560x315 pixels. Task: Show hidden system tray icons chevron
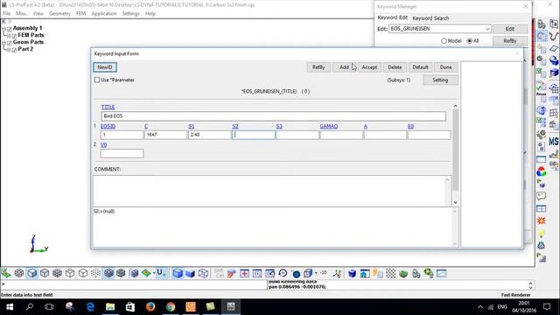[480, 307]
